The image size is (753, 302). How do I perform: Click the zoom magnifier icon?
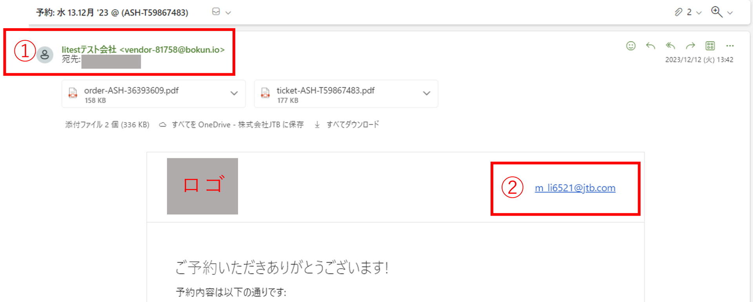(717, 12)
